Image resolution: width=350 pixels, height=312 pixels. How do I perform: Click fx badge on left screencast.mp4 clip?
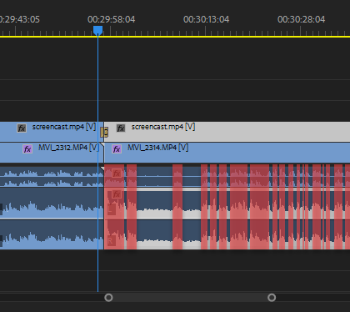pyautogui.click(x=22, y=128)
